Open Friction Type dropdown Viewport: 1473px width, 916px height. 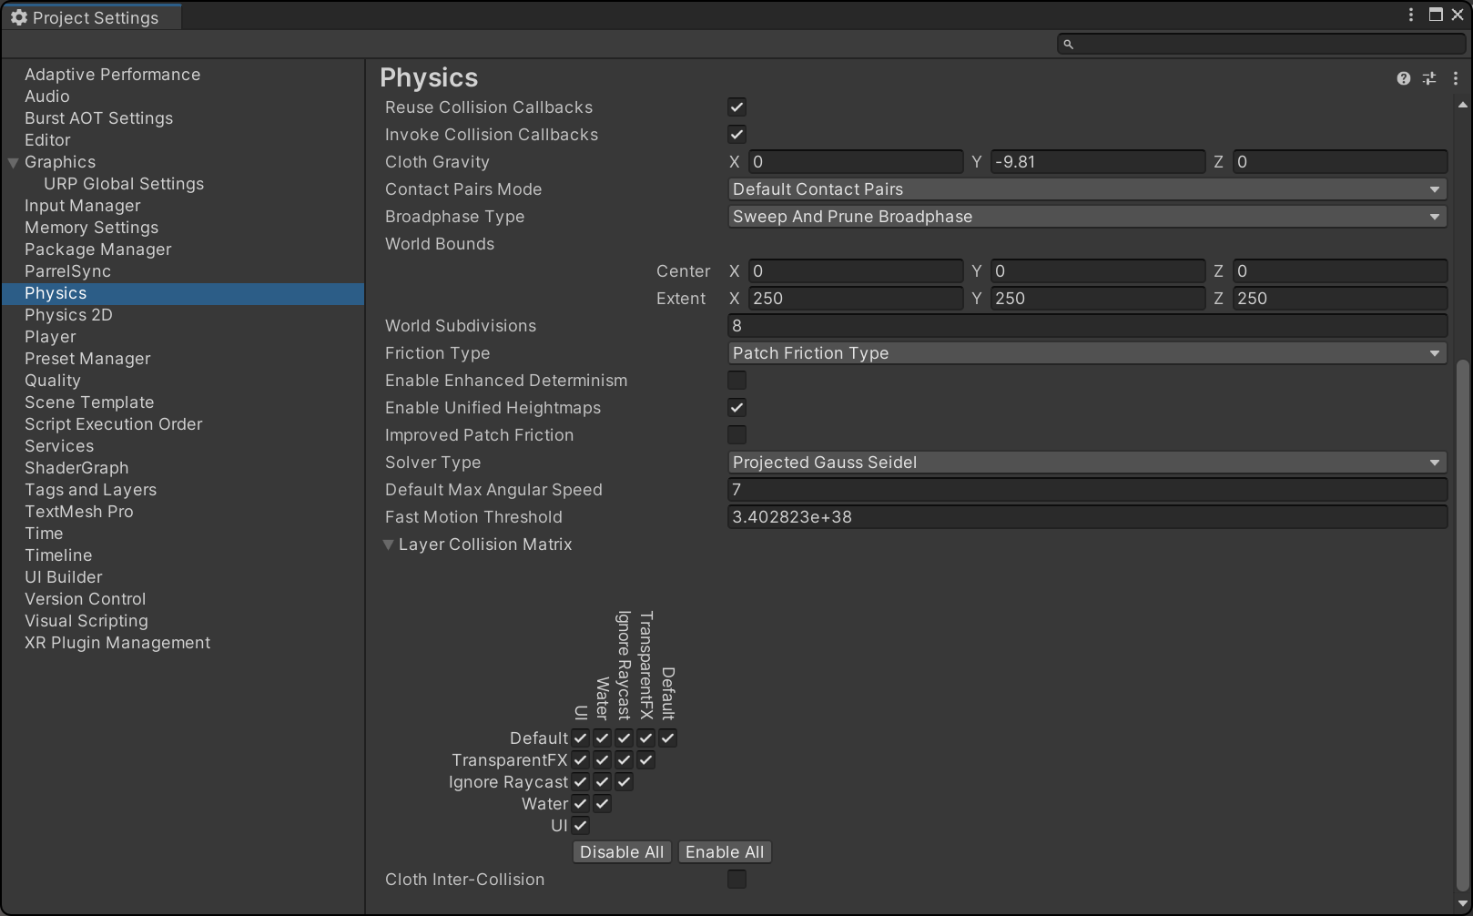click(x=1088, y=353)
